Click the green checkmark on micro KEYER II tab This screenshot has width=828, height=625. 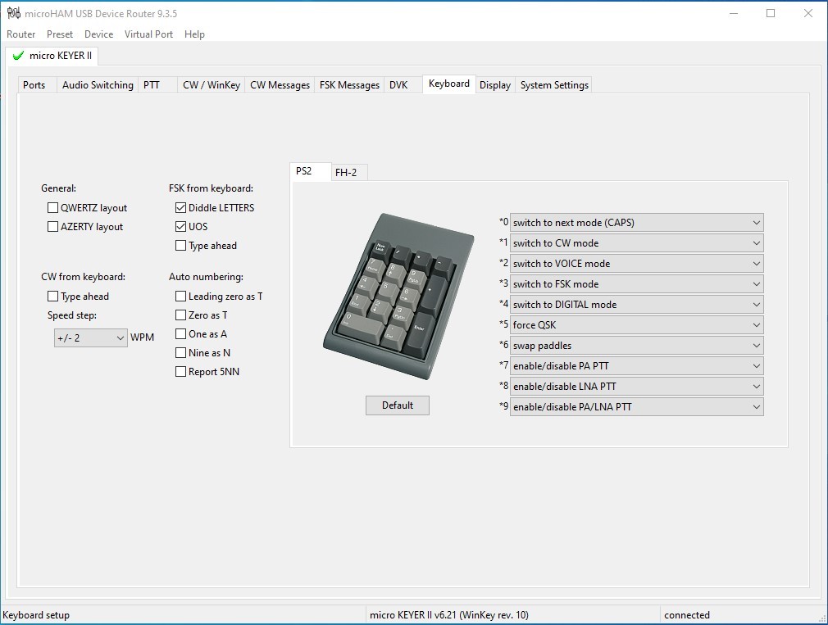[x=19, y=56]
